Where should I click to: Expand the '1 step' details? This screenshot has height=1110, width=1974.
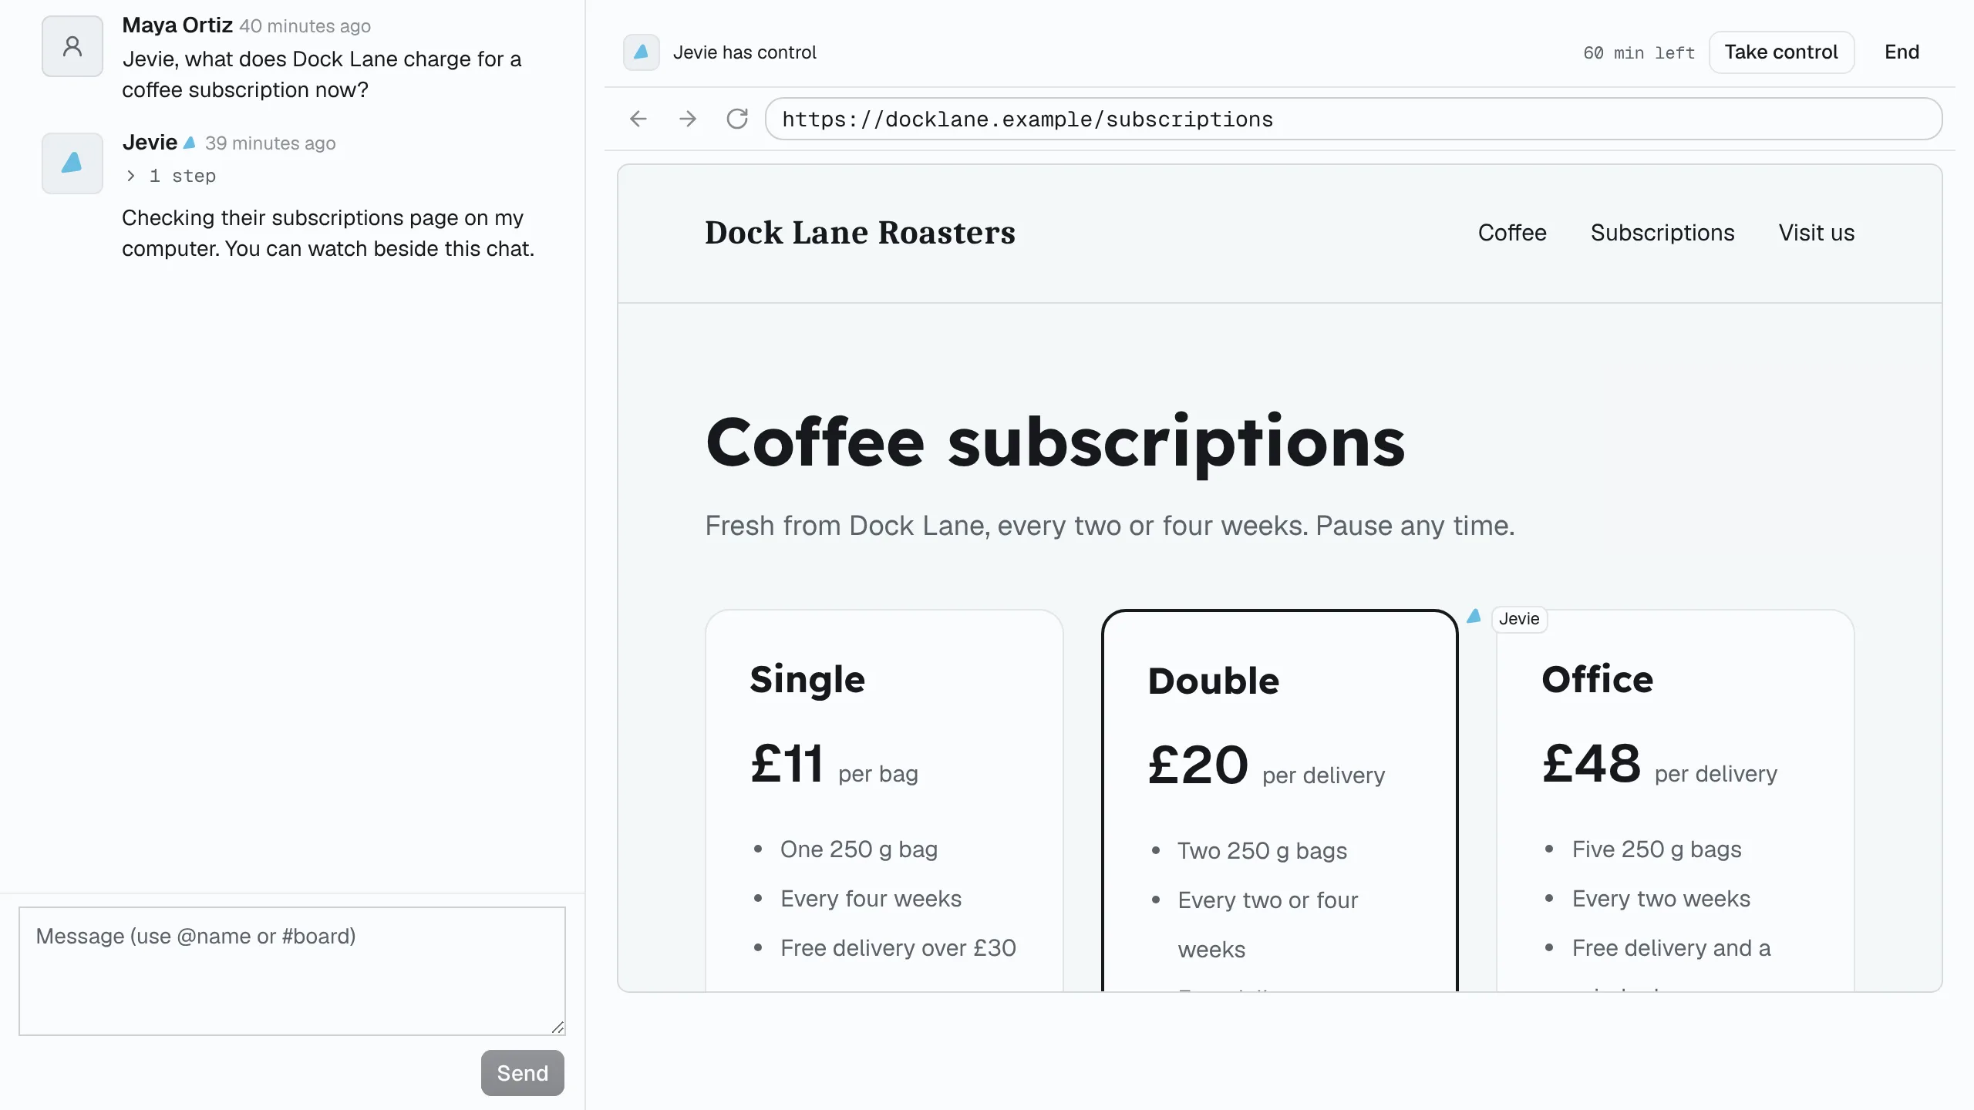coord(171,177)
